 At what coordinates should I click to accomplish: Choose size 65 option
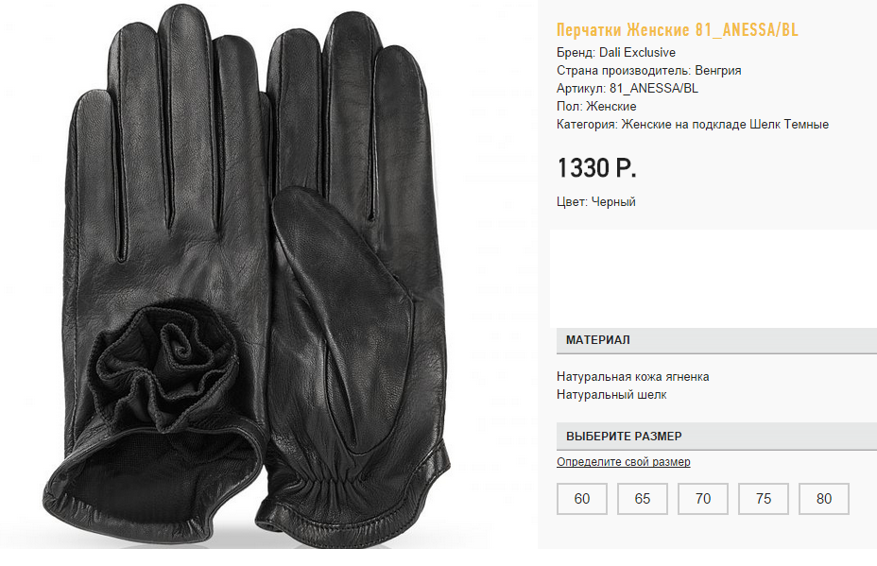pyautogui.click(x=643, y=499)
